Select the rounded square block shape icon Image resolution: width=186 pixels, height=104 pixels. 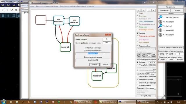tap(149, 55)
